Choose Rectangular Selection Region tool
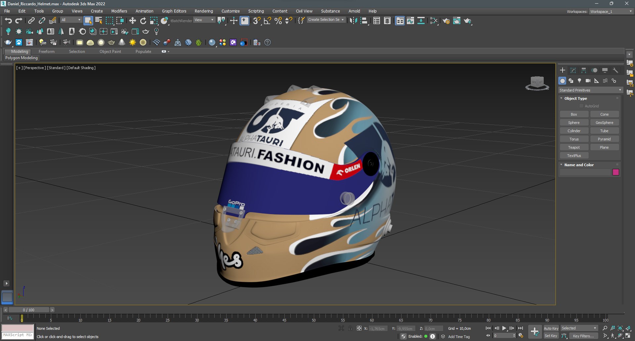 (109, 21)
